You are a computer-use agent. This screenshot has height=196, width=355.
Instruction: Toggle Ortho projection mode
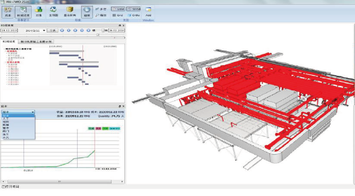click(x=134, y=15)
